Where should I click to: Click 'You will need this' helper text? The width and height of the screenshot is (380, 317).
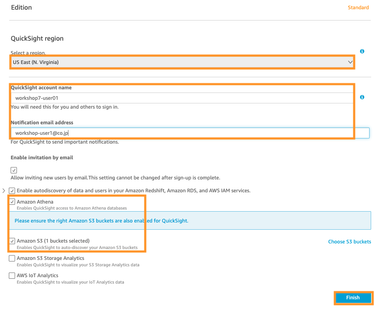click(65, 107)
